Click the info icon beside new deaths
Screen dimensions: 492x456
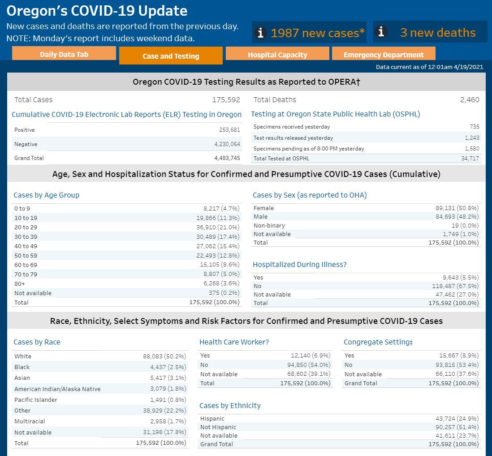381,32
